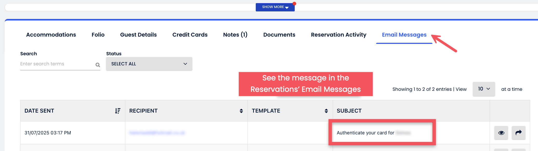Click the search magnifier icon
Image resolution: width=538 pixels, height=151 pixels.
pos(98,65)
